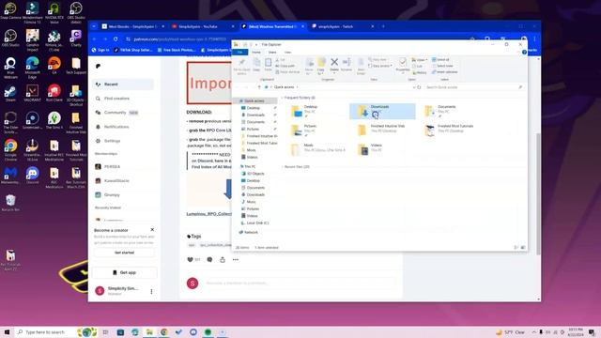The image size is (601, 338).
Task: Click the Copy icon in Explorer ribbon
Action: point(256,65)
